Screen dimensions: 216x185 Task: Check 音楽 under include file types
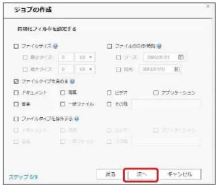[x=16, y=104]
